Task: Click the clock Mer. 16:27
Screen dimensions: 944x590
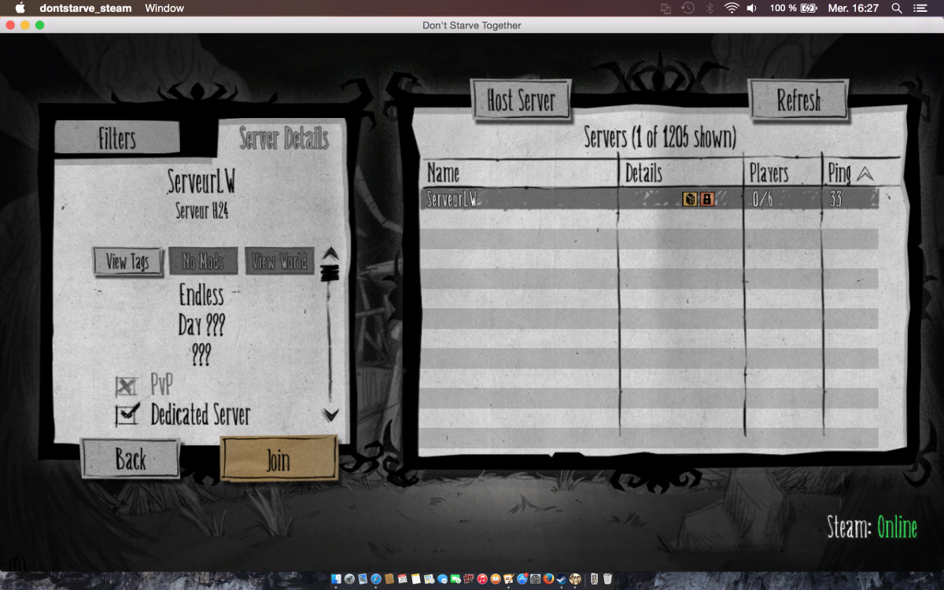Action: coord(853,8)
